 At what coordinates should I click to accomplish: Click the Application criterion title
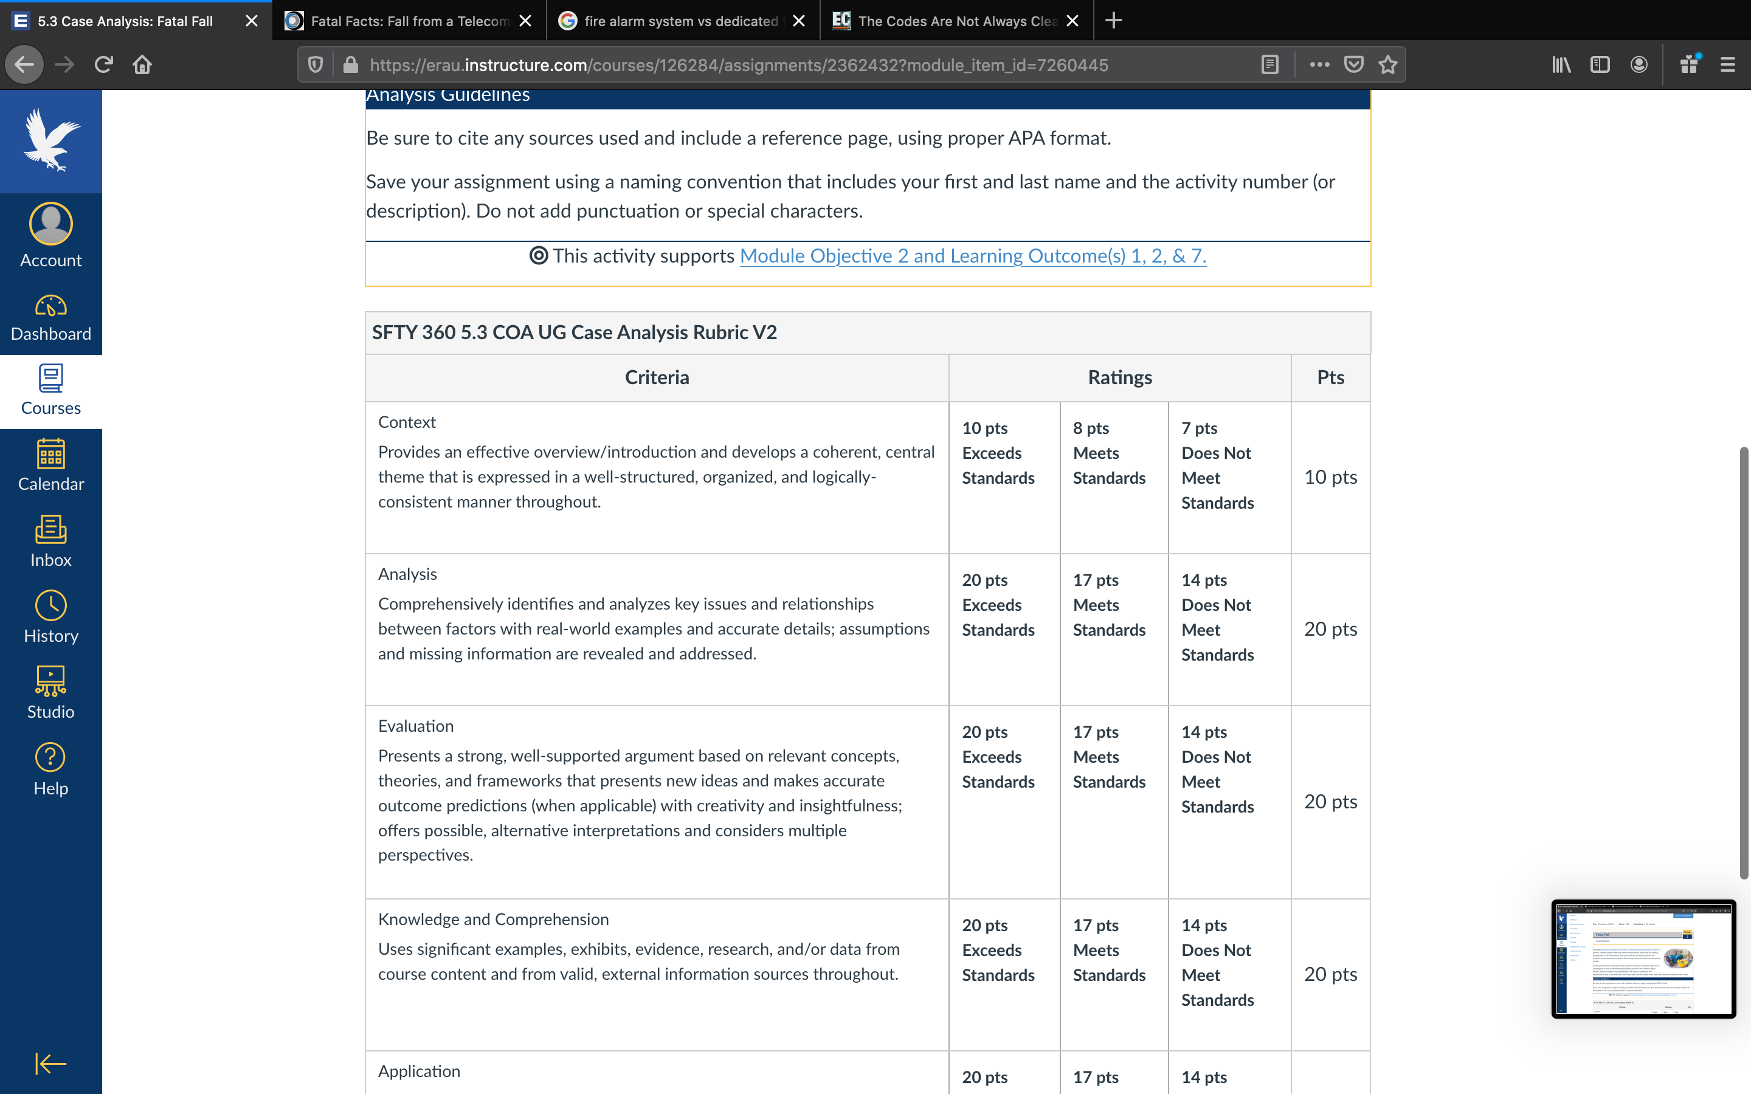point(419,1072)
